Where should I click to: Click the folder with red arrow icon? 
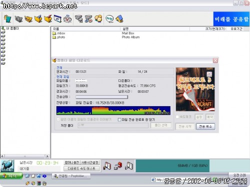48,19
